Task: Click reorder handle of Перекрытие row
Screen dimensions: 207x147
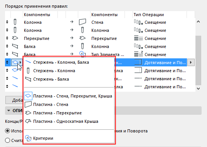Action: pyautogui.click(x=7, y=38)
